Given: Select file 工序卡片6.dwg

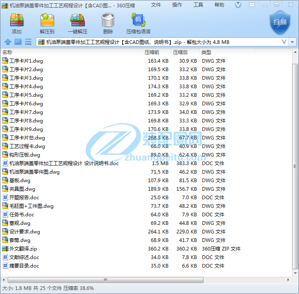Looking at the screenshot, I should click(x=26, y=103).
